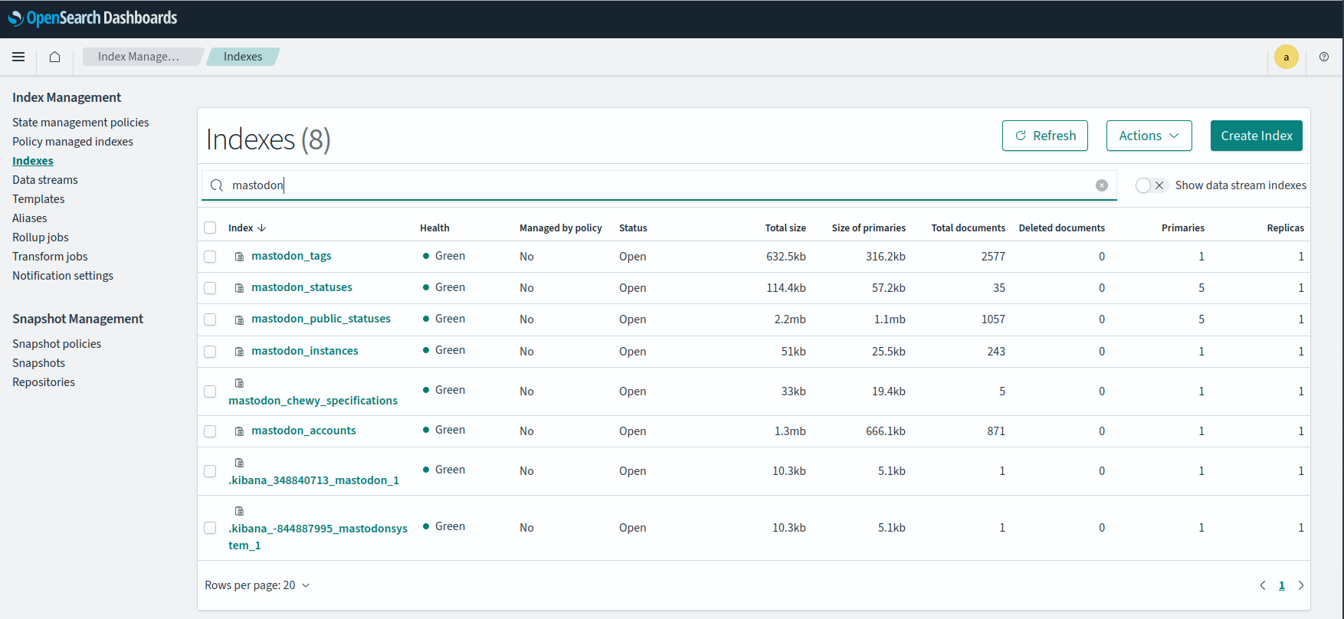This screenshot has height=619, width=1344.
Task: Click the document icon beside mastodon_tags
Action: coord(239,257)
